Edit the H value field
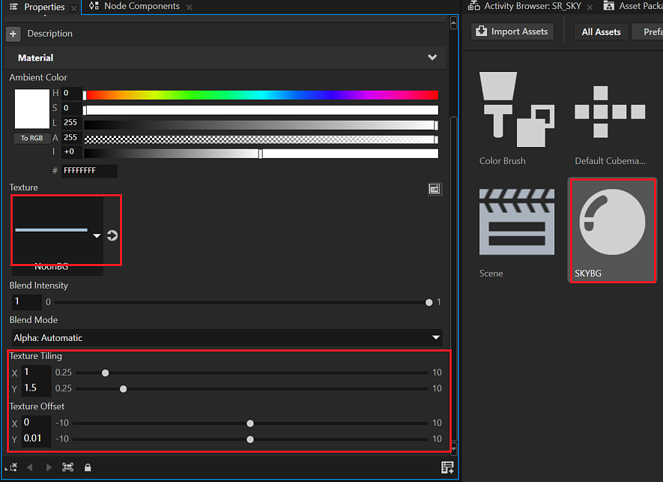Image resolution: width=663 pixels, height=482 pixels. point(71,93)
